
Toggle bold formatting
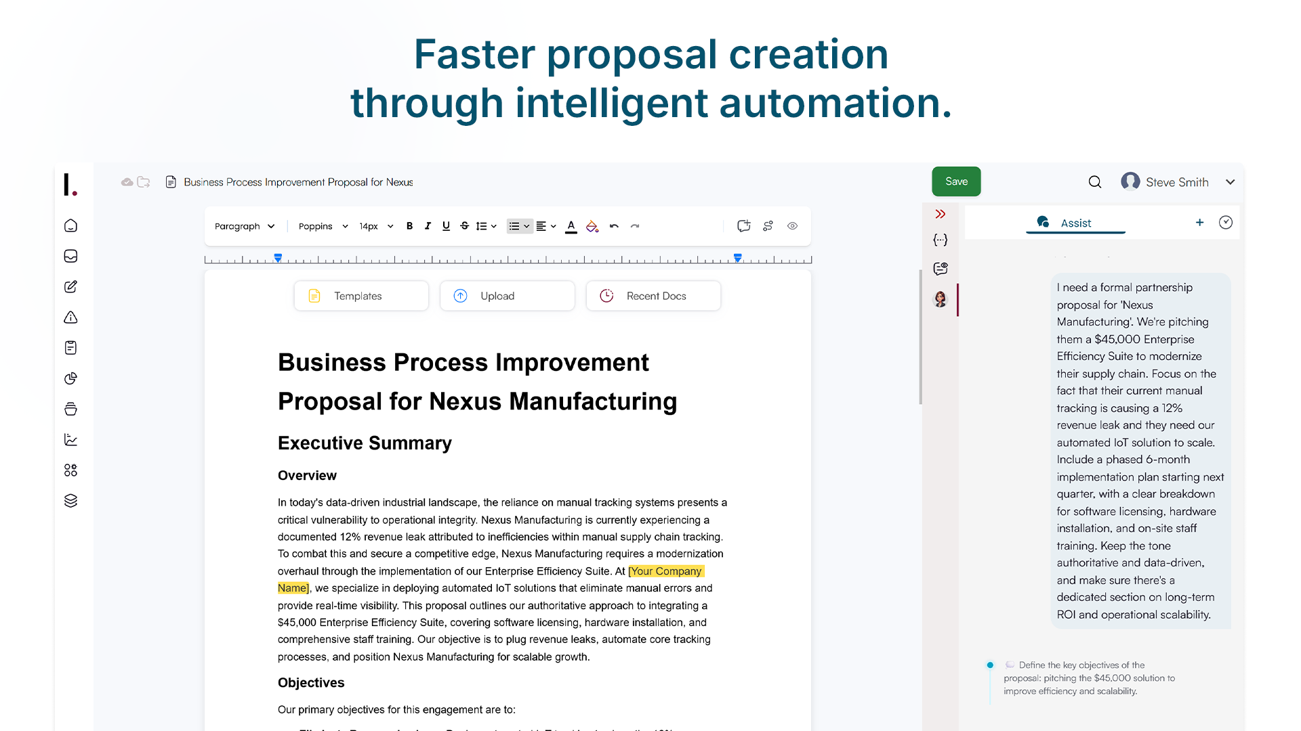[409, 226]
